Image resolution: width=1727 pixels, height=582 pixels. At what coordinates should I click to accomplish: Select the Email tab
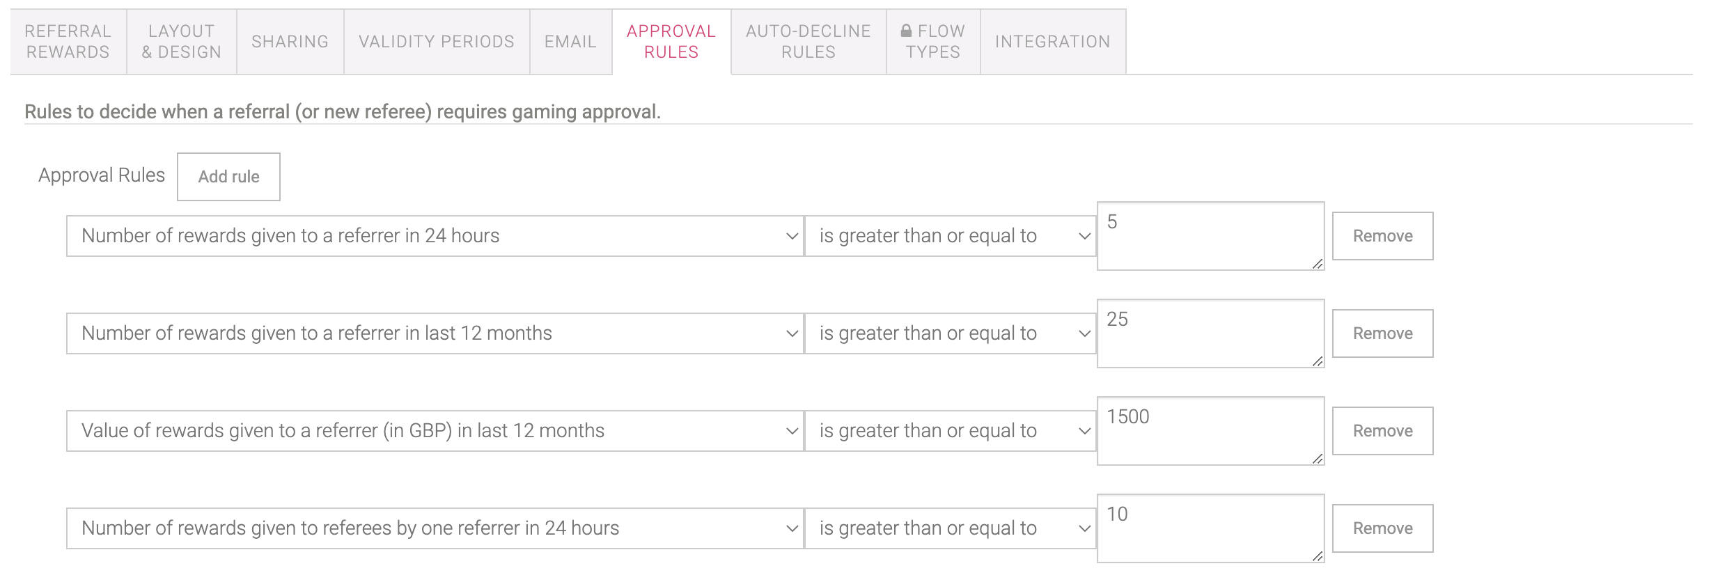tap(571, 42)
